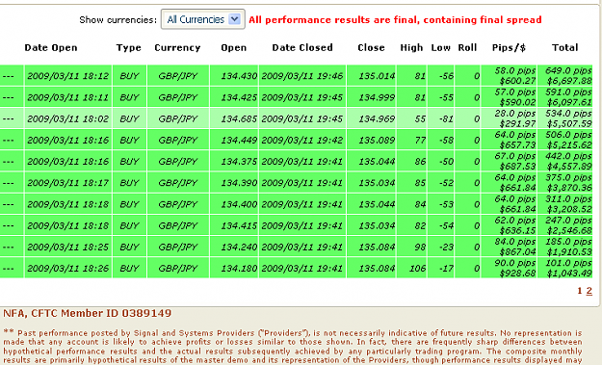Click the Open column header
Image resolution: width=602 pixels, height=365 pixels.
[233, 47]
